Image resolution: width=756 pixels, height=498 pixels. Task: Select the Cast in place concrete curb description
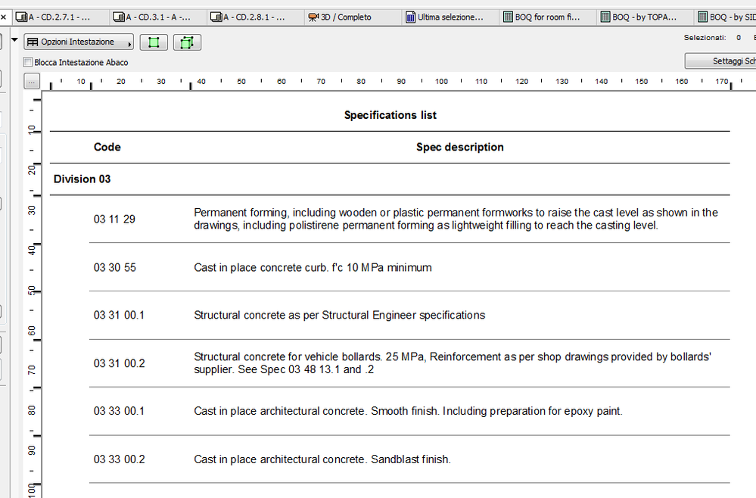coord(313,268)
